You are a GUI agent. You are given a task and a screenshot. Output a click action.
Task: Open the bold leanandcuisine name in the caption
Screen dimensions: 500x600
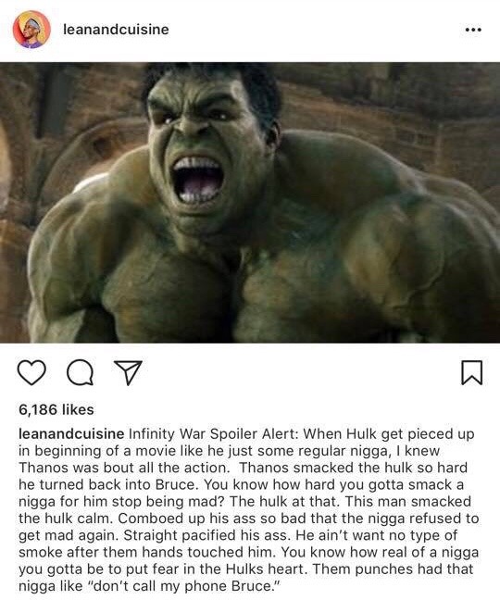[x=71, y=434]
